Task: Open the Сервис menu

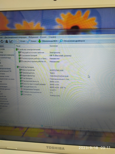Action: click(43, 37)
